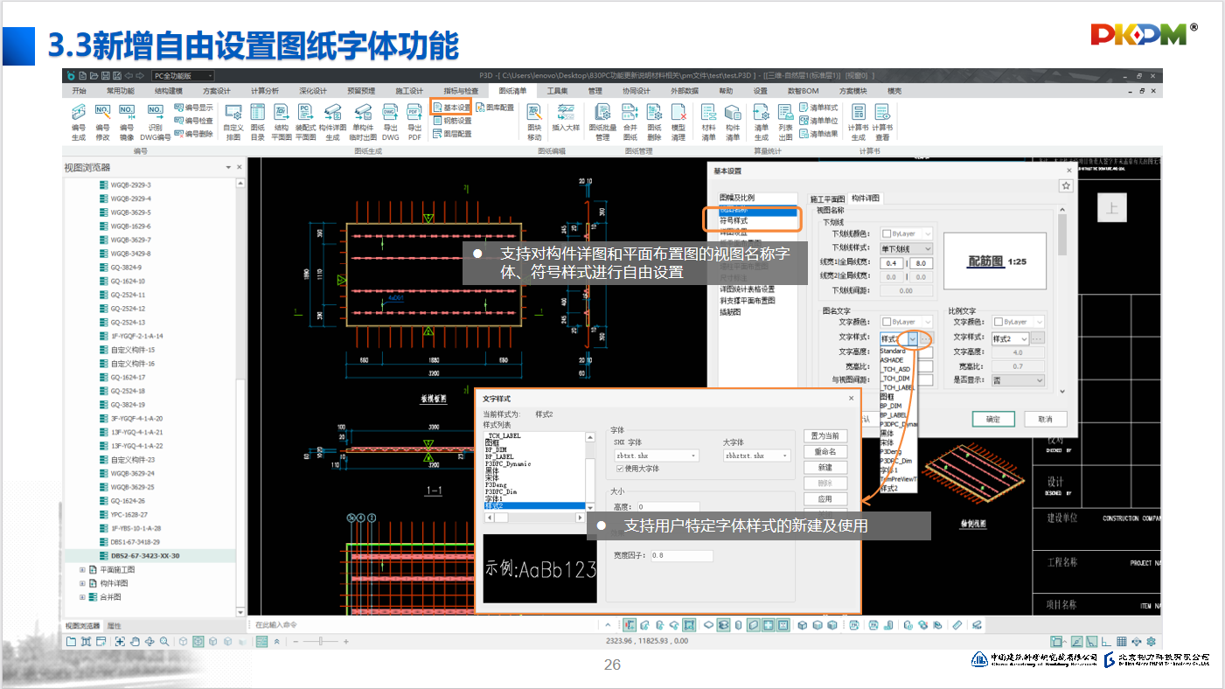This screenshot has height=689, width=1225.
Task: Open 自定义排图 tool
Action: [x=233, y=122]
